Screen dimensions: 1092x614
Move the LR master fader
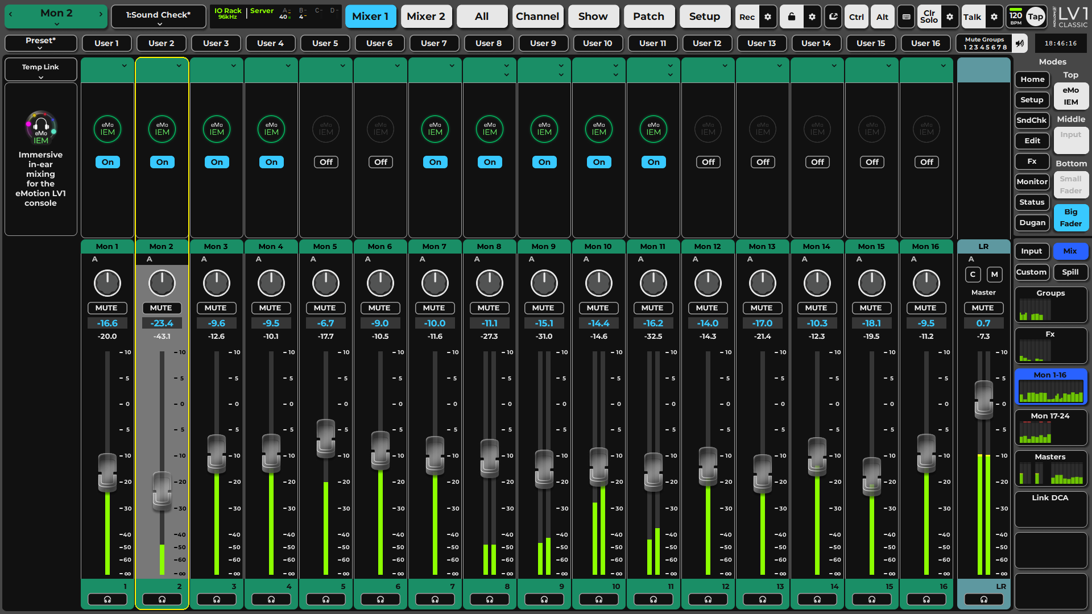(984, 400)
